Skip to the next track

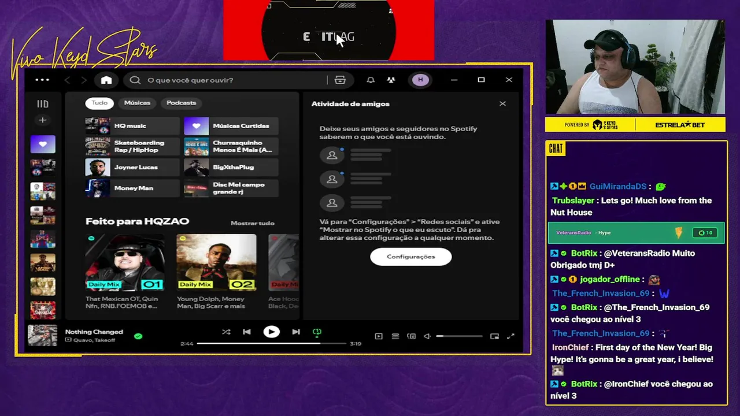pyautogui.click(x=296, y=332)
